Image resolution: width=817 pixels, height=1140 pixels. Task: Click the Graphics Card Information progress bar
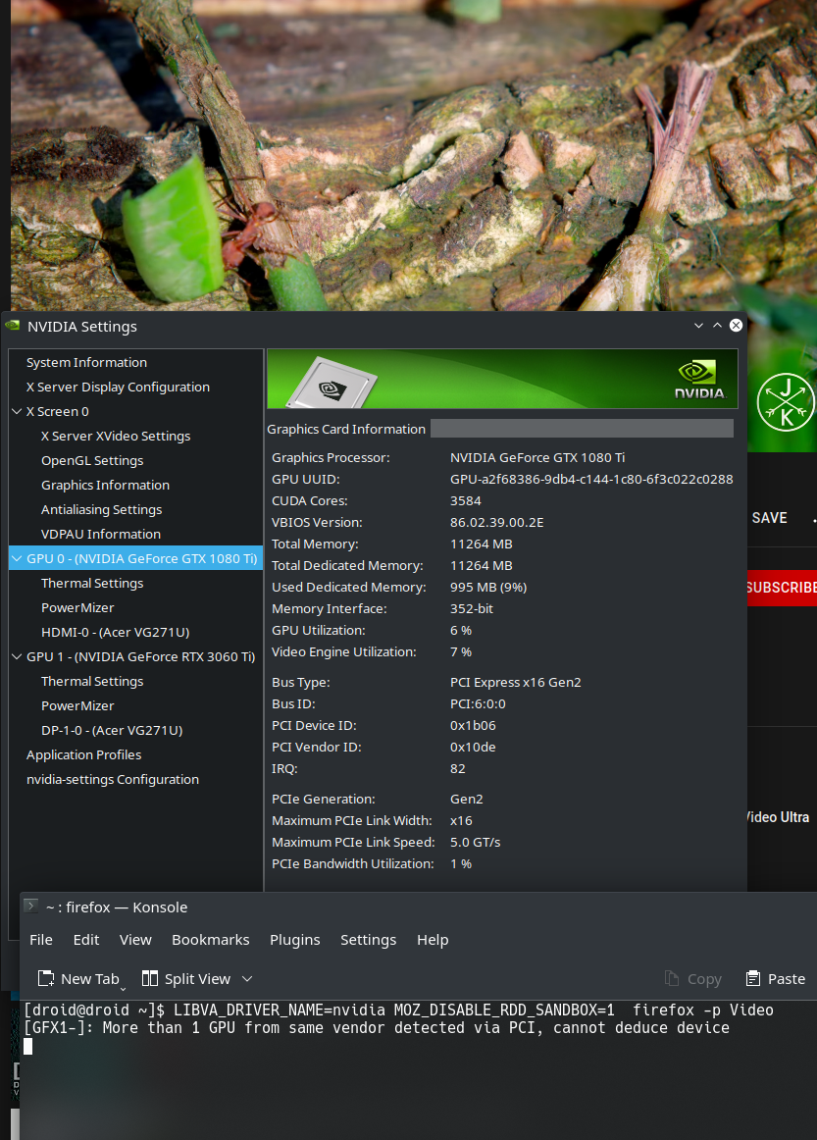coord(581,428)
